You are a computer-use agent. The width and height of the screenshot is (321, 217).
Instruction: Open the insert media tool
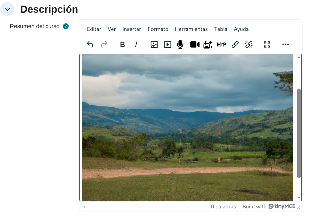pyautogui.click(x=167, y=44)
